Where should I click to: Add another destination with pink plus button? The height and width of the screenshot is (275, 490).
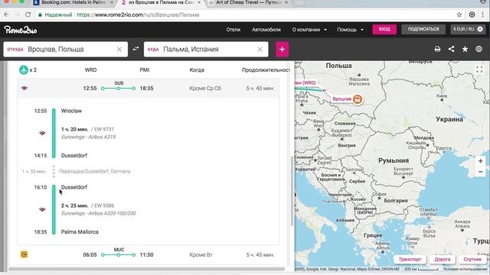282,49
